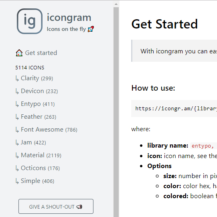Click the sidebar scrollbar up arrow

coord(116,4)
